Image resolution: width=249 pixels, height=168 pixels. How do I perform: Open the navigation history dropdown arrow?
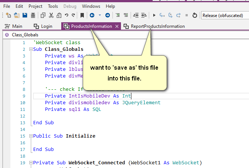100,15
